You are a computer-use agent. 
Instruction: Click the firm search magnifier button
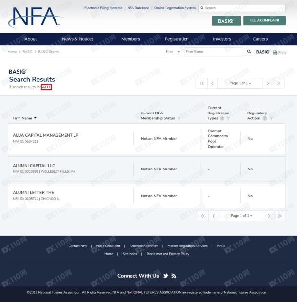249,52
